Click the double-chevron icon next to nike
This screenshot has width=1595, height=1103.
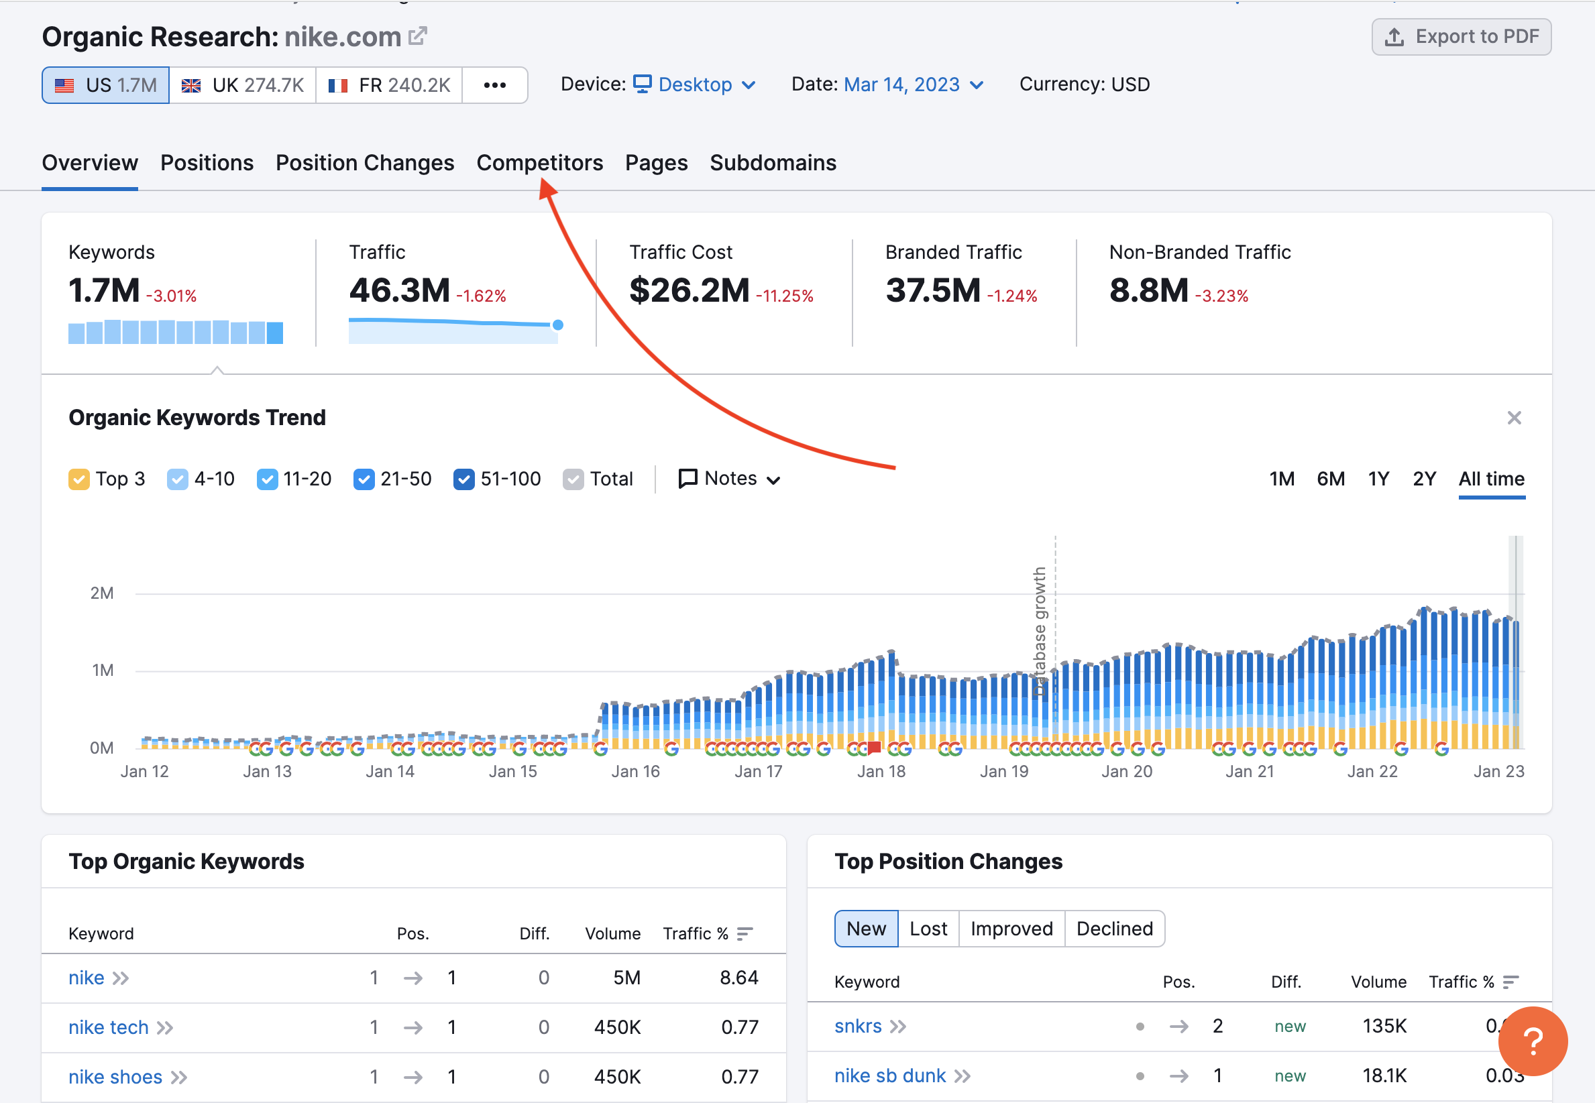click(x=121, y=978)
